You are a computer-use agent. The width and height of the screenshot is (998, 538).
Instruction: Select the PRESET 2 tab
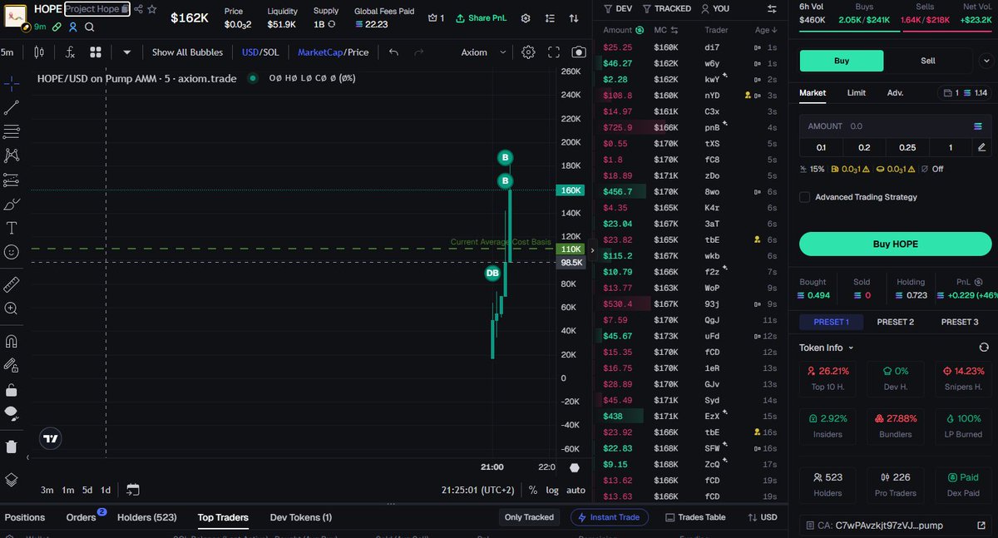[895, 322]
